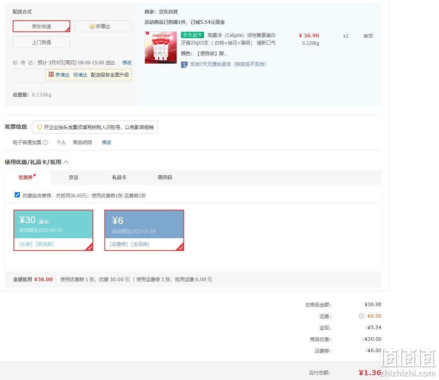Click 活动商品已购满1件 promotion notice
Screen dimensions: 439x380
click(x=185, y=22)
